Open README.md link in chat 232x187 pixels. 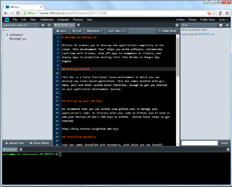206,34
